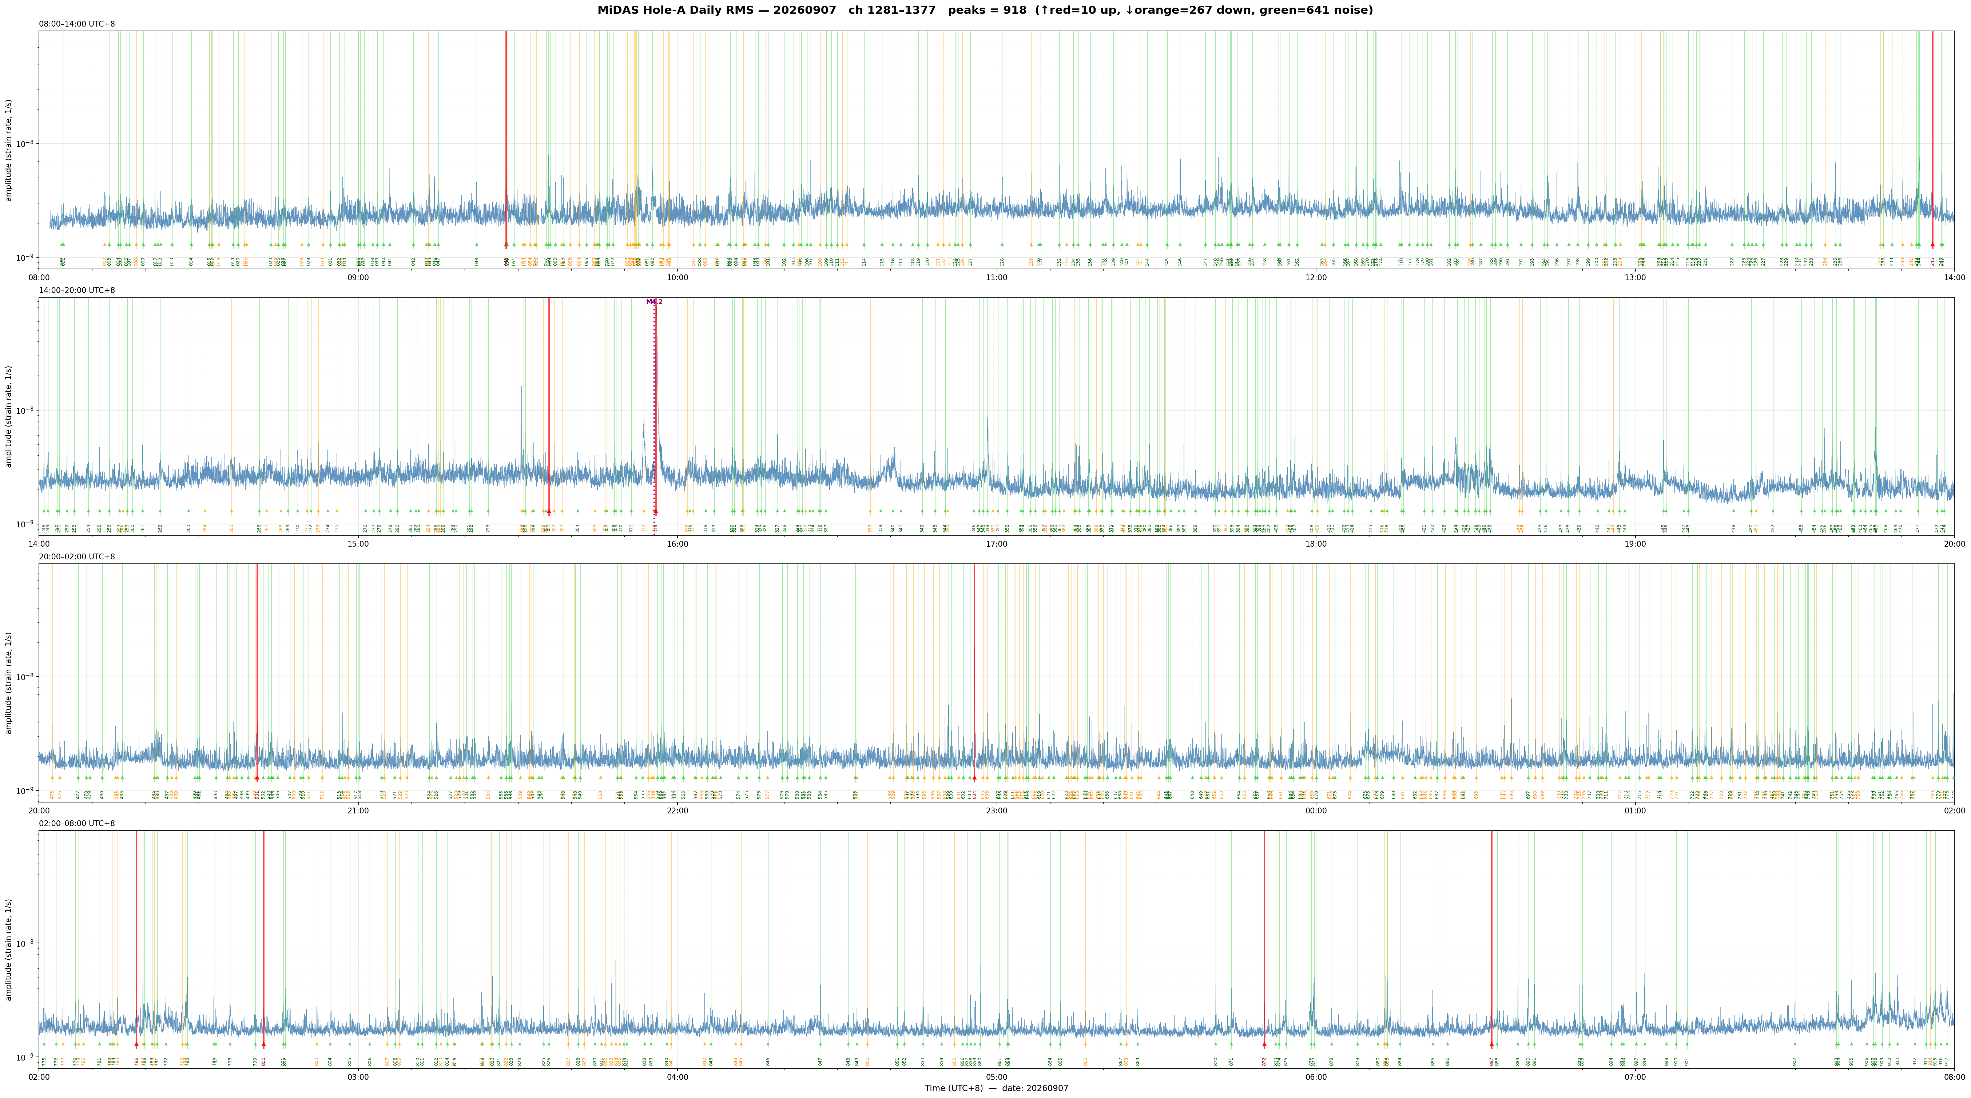Click the 07:00 tick label
1971x1098 pixels.
(x=1635, y=1077)
